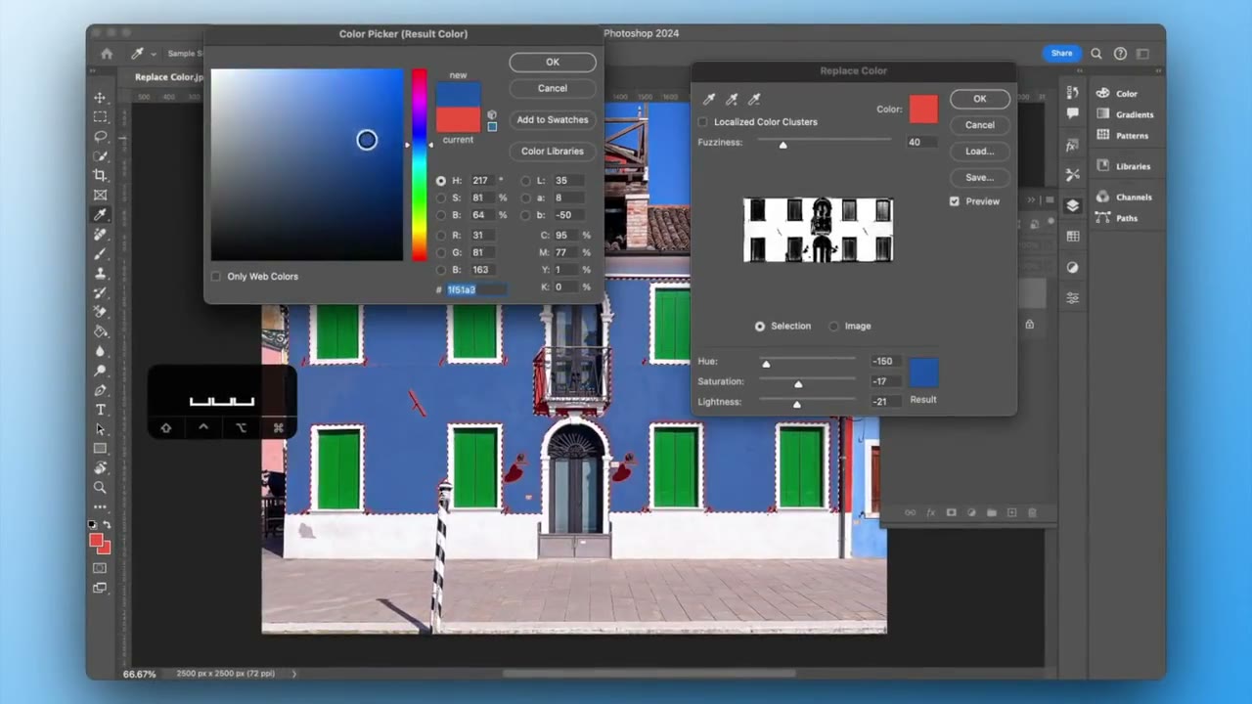1252x704 pixels.
Task: Swap foreground and background colors
Action: click(x=107, y=525)
